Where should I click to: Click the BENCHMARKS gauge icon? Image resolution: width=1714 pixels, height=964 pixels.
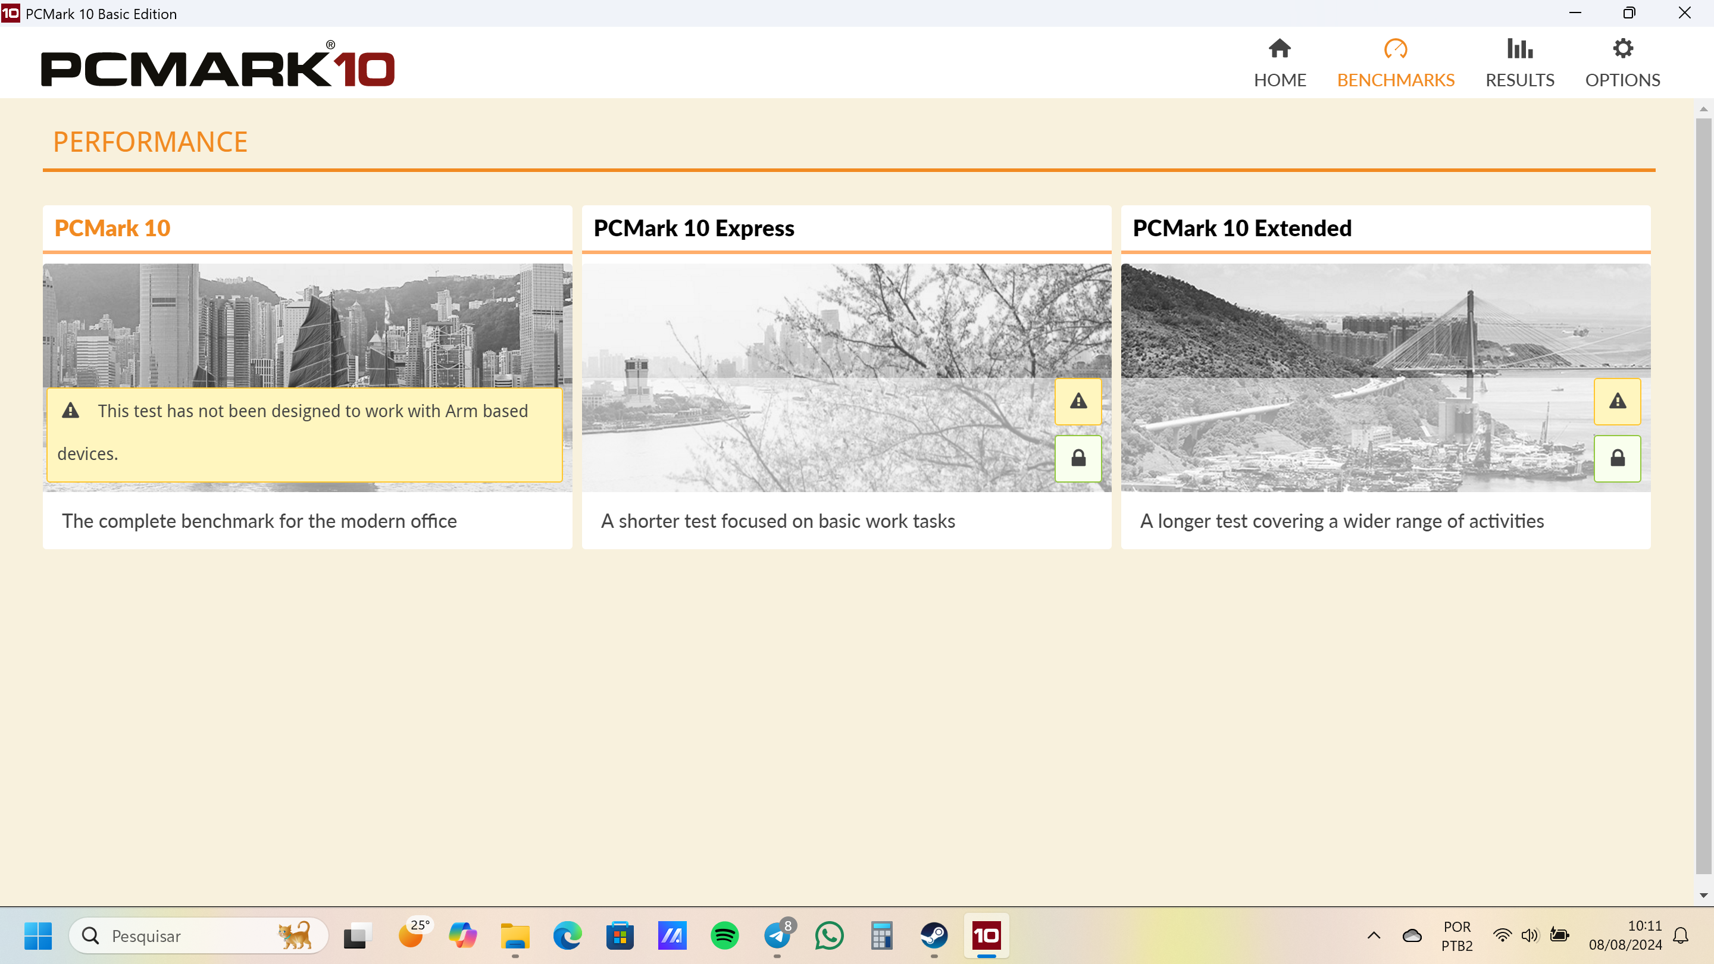click(x=1395, y=49)
